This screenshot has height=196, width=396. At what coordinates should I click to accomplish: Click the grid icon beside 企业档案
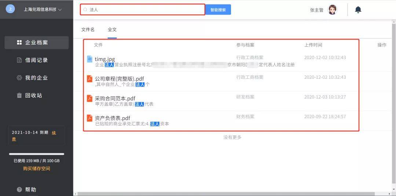19,42
